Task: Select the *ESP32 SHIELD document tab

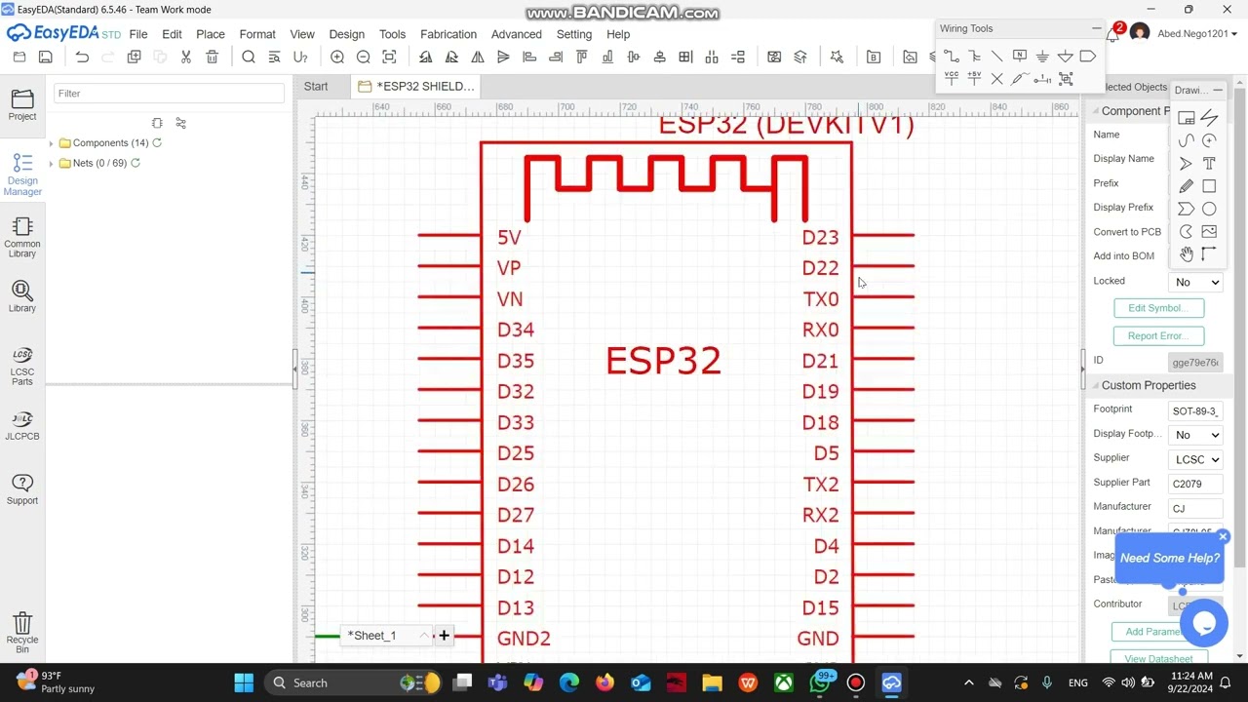Action: 416,86
